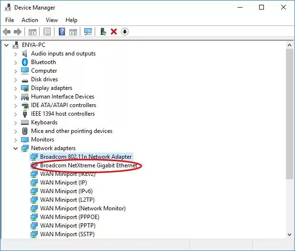Select Broadcom NetXtreme Gigabit Ethernet
This screenshot has width=295, height=251.
coord(88,165)
